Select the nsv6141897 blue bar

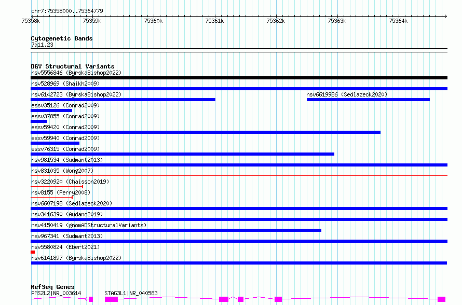pos(239,263)
